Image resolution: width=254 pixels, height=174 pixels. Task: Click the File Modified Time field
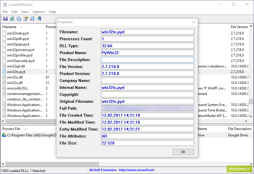pos(148,122)
